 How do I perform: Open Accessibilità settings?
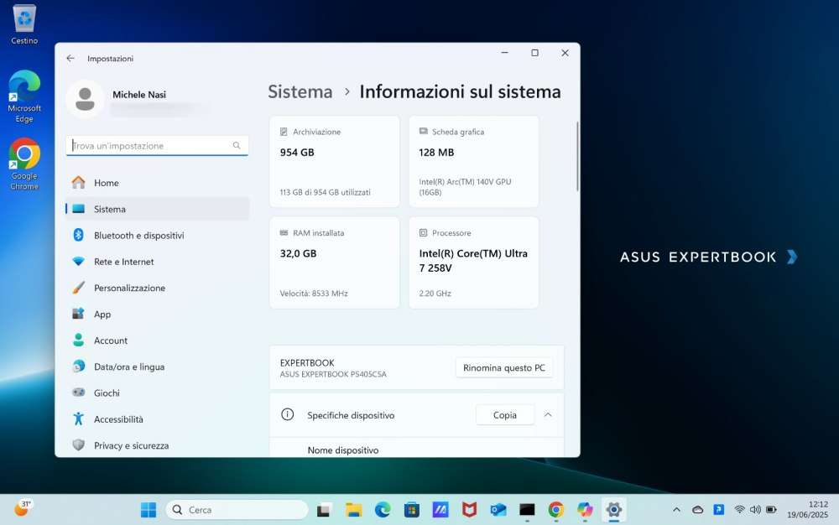point(118,419)
